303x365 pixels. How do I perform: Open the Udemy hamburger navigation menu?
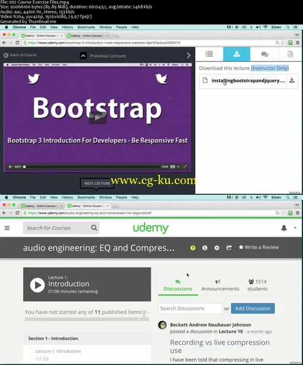(7, 228)
